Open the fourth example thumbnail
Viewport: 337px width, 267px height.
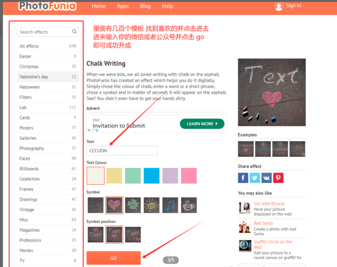click(297, 149)
